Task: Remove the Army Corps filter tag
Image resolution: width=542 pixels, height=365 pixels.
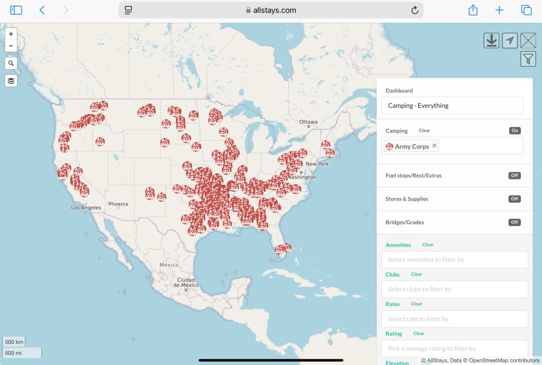Action: tap(433, 145)
